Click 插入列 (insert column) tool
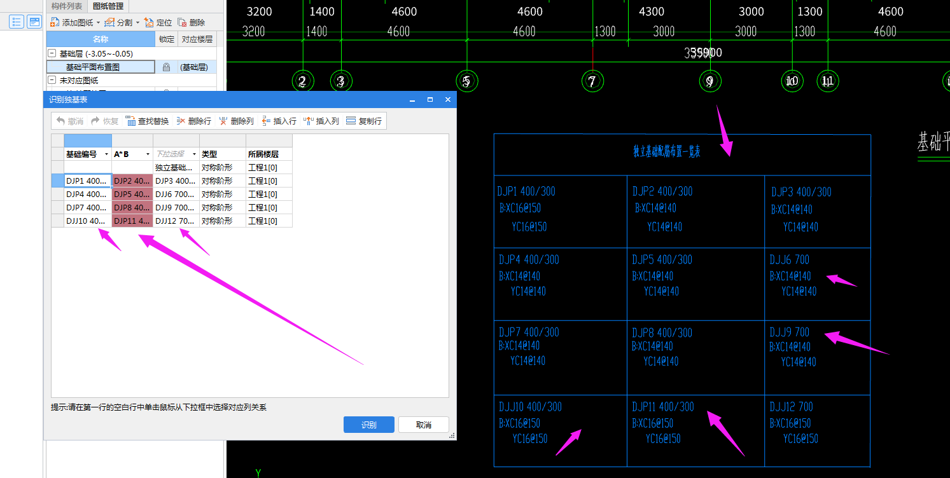The image size is (950, 478). click(x=321, y=121)
